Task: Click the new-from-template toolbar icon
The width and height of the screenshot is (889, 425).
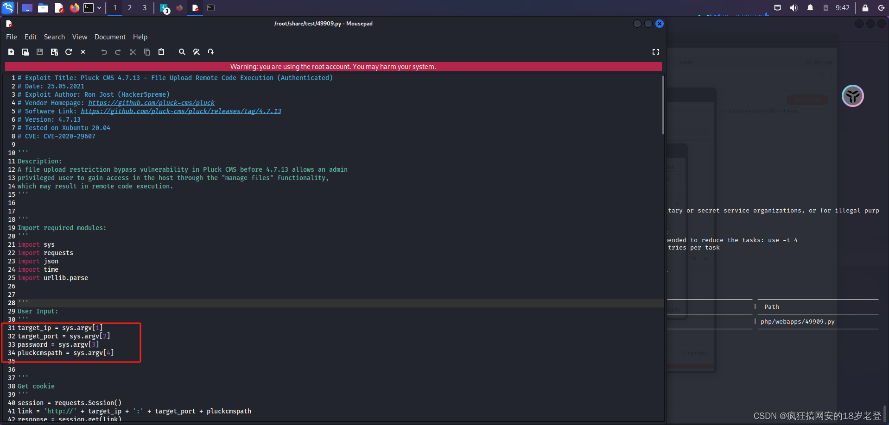Action: click(x=25, y=52)
